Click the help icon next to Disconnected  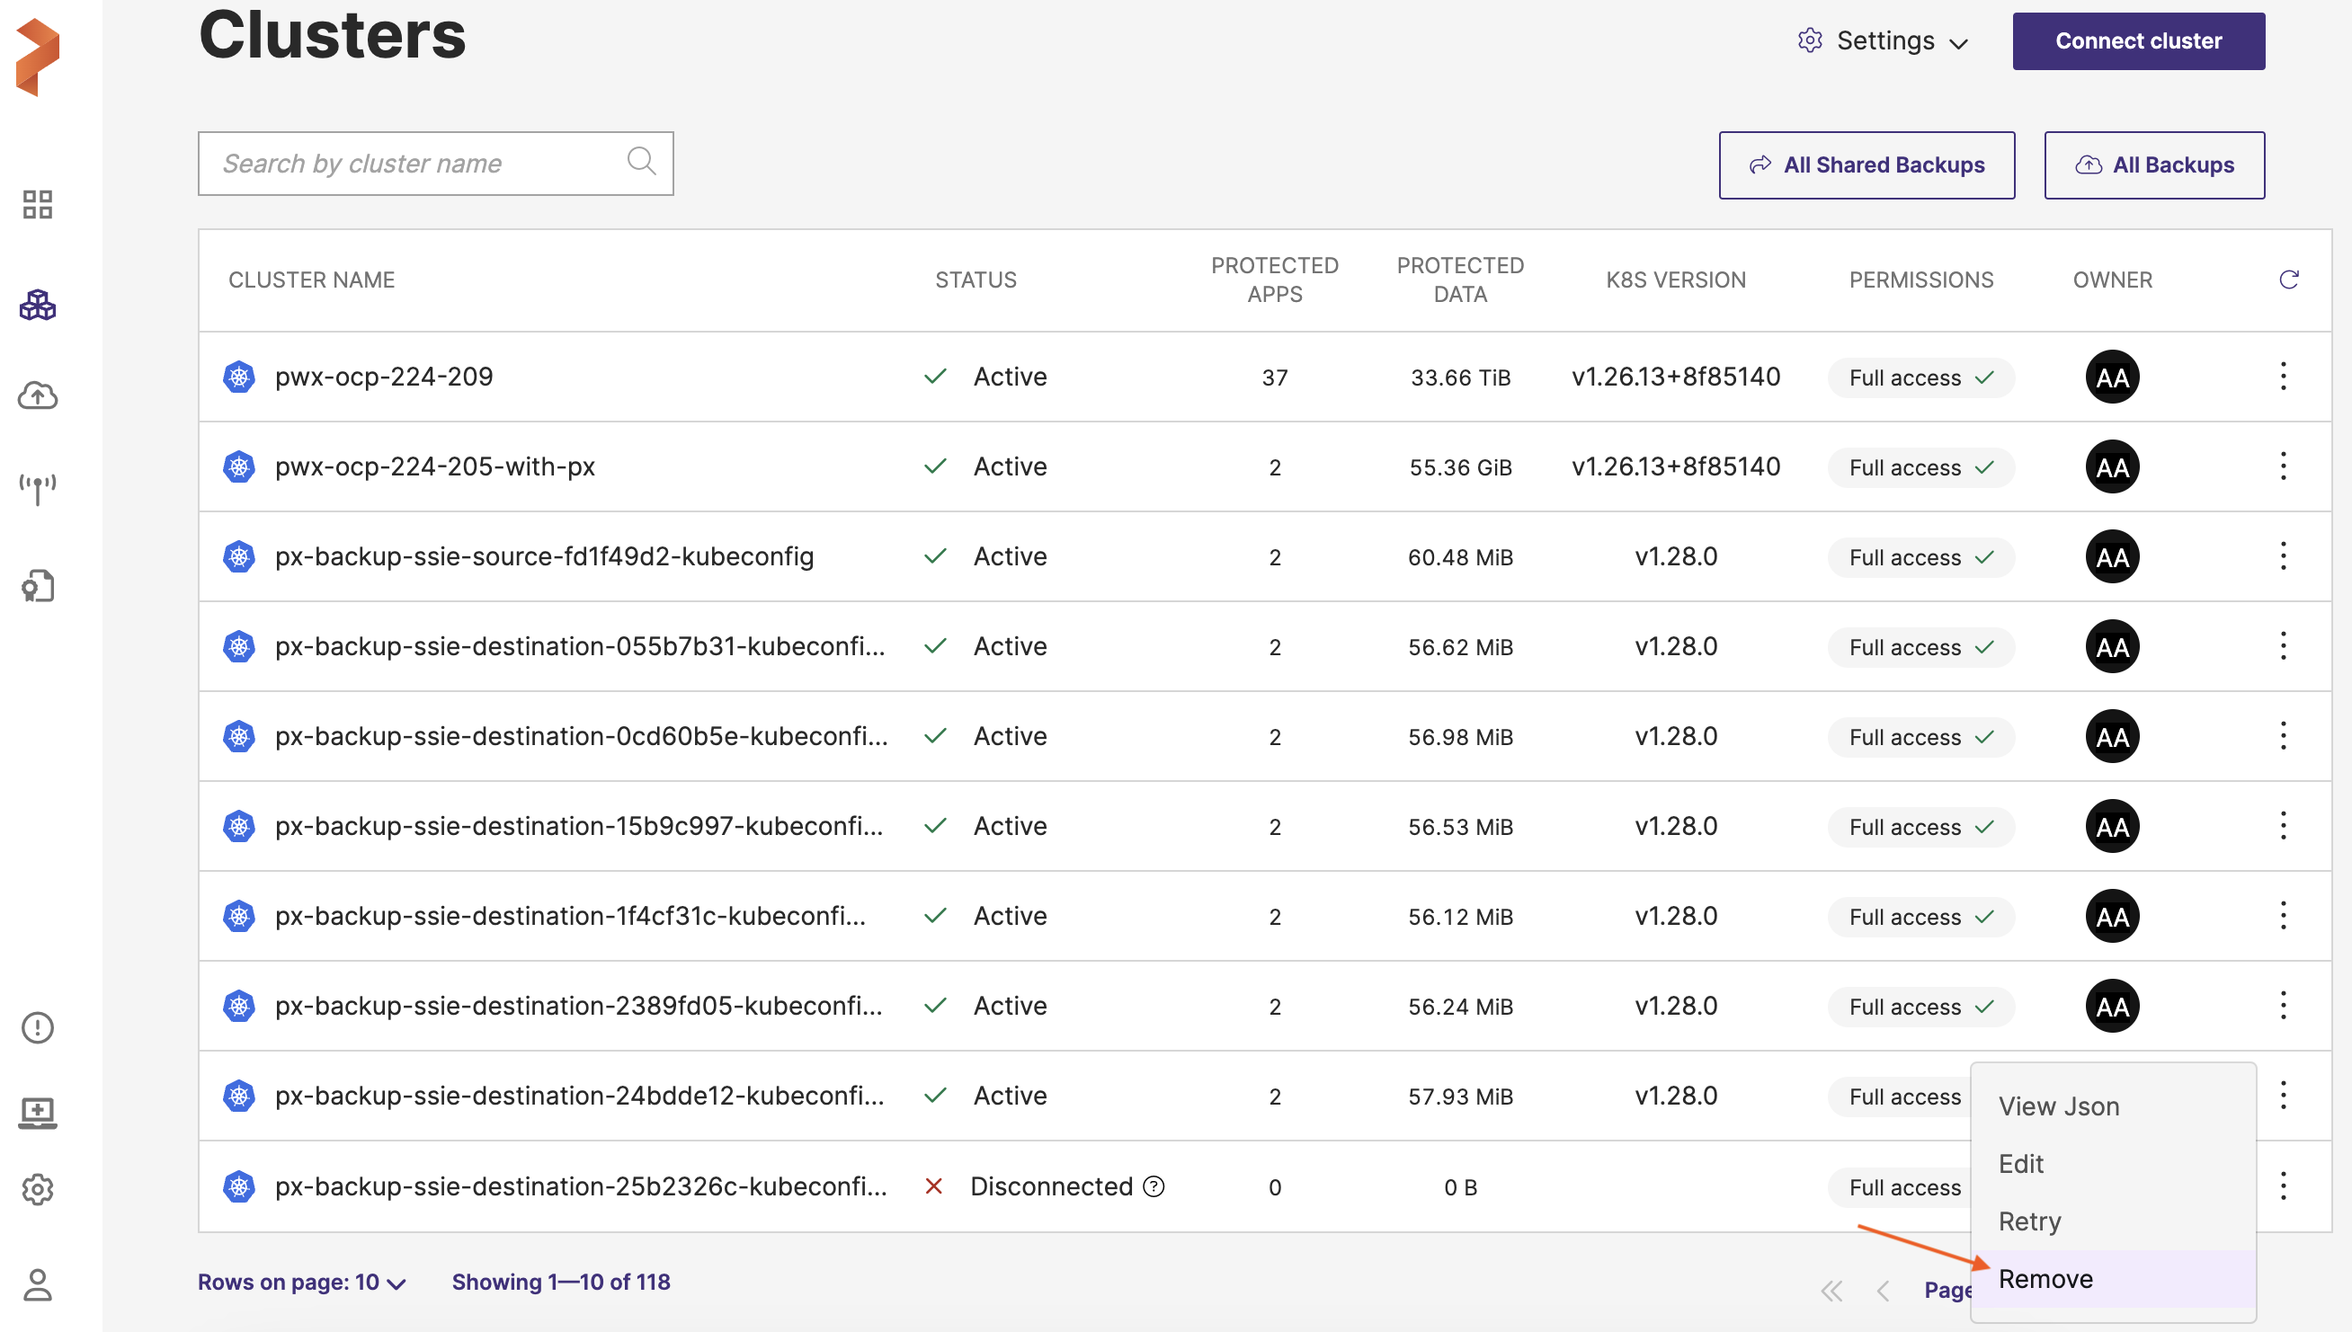[x=1154, y=1186]
